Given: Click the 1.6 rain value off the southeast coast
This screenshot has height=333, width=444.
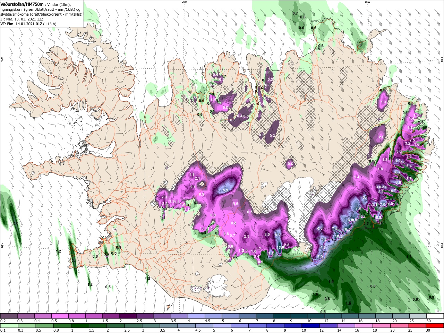Looking at the screenshot, I should (315, 294).
